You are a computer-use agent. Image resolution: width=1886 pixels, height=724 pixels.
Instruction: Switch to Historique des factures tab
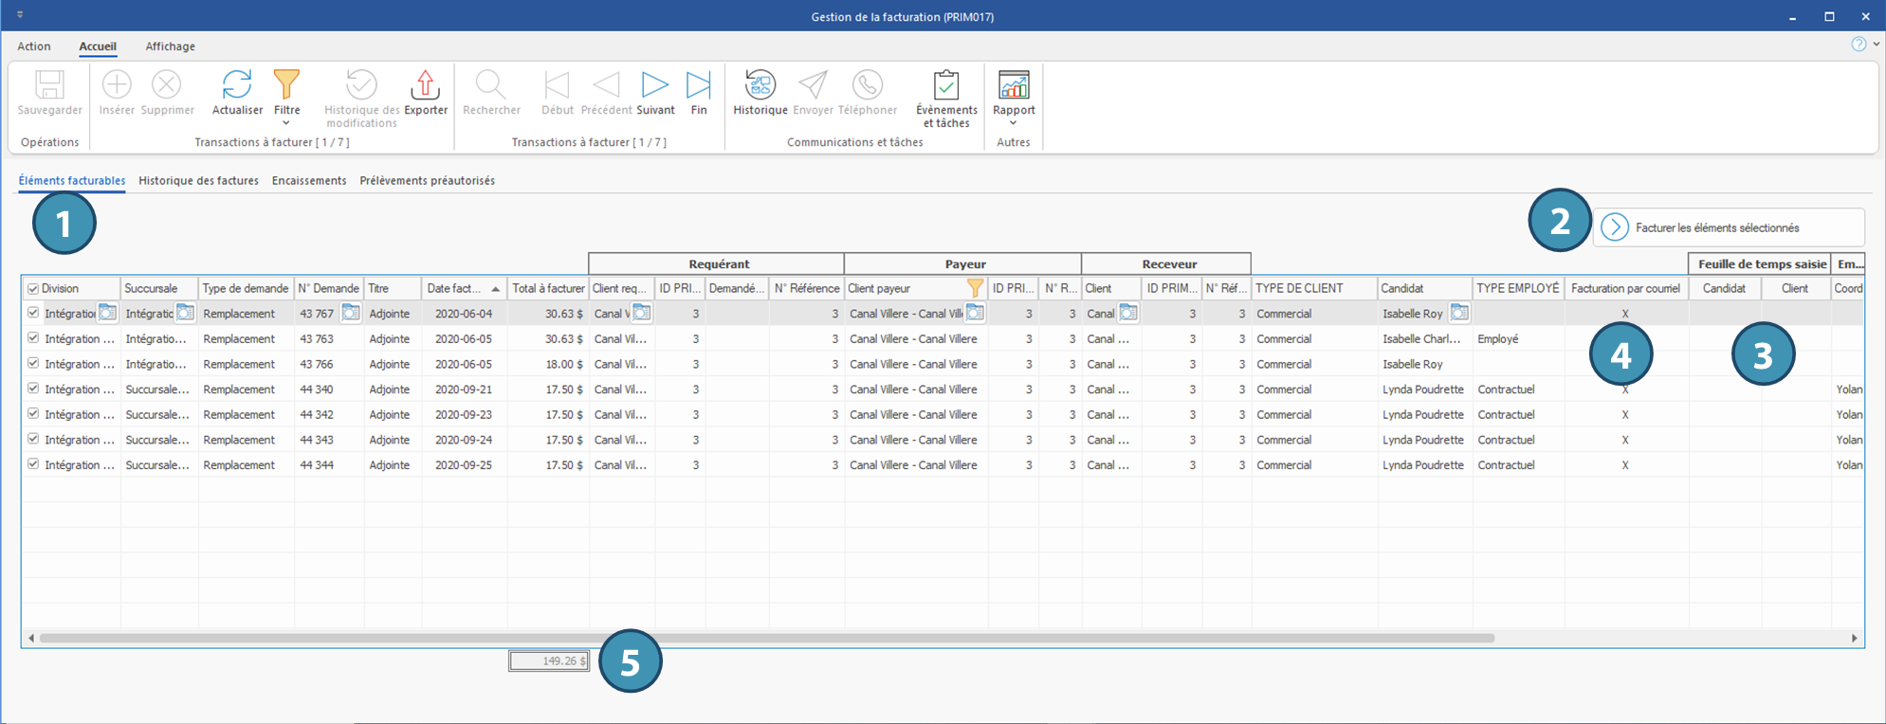[198, 180]
